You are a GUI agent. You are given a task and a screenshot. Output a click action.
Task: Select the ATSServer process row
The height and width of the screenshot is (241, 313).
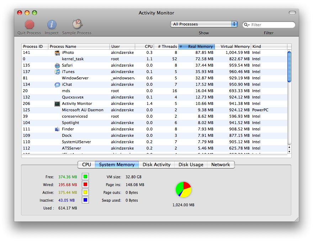tap(154, 148)
